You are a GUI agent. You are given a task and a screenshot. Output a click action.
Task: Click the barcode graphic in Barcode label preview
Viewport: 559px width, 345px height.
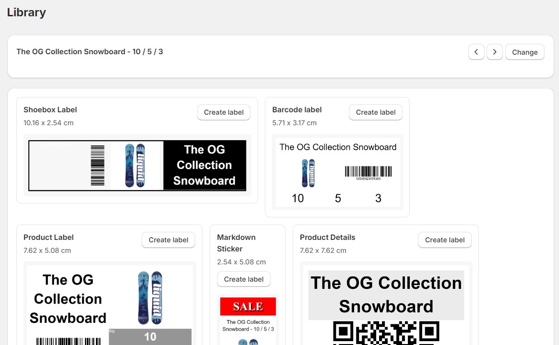pyautogui.click(x=369, y=173)
